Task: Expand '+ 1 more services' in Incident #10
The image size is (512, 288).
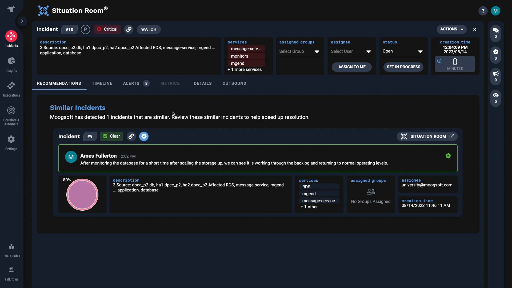Action: (245, 69)
